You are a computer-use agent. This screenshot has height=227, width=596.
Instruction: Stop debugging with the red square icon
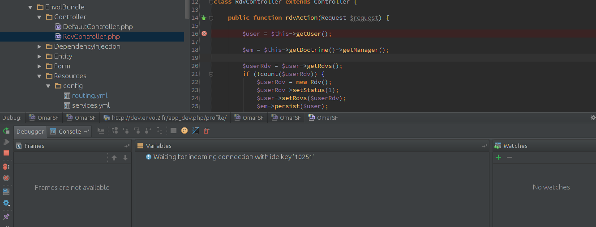6,153
